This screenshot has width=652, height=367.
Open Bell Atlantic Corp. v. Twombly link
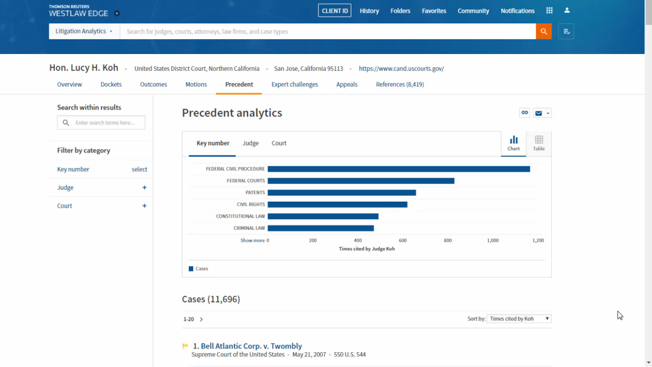pyautogui.click(x=251, y=346)
